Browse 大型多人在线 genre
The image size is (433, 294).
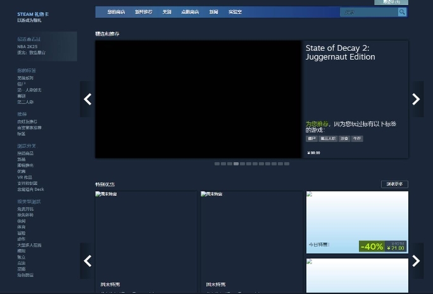tap(29, 245)
